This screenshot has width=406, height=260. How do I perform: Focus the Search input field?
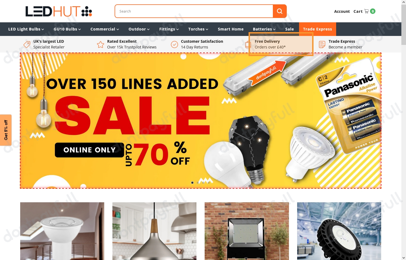[x=194, y=11]
